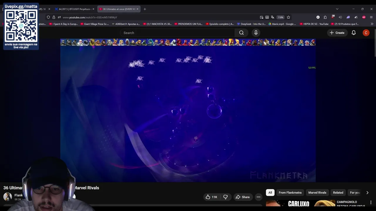Share the video
Viewport: 376px width, 211px height.
pos(243,197)
